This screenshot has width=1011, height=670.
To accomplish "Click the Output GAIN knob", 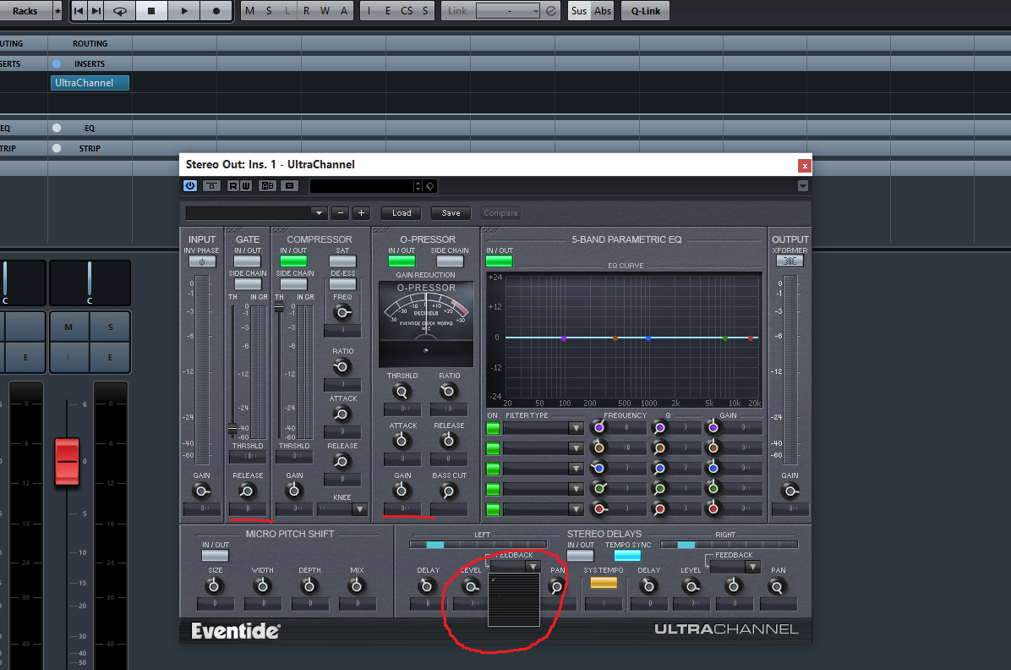I will [x=790, y=492].
